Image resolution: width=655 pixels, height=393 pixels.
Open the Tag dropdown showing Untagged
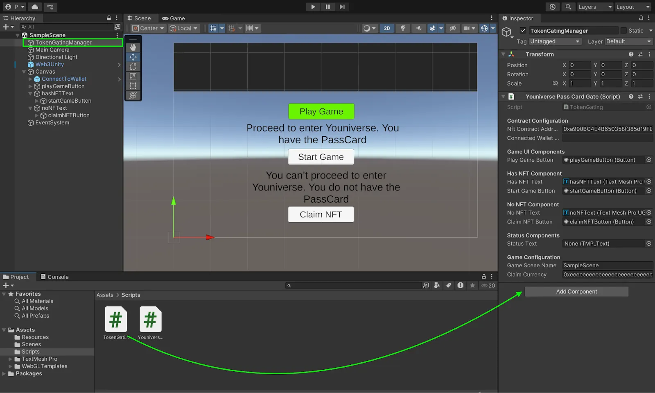555,41
